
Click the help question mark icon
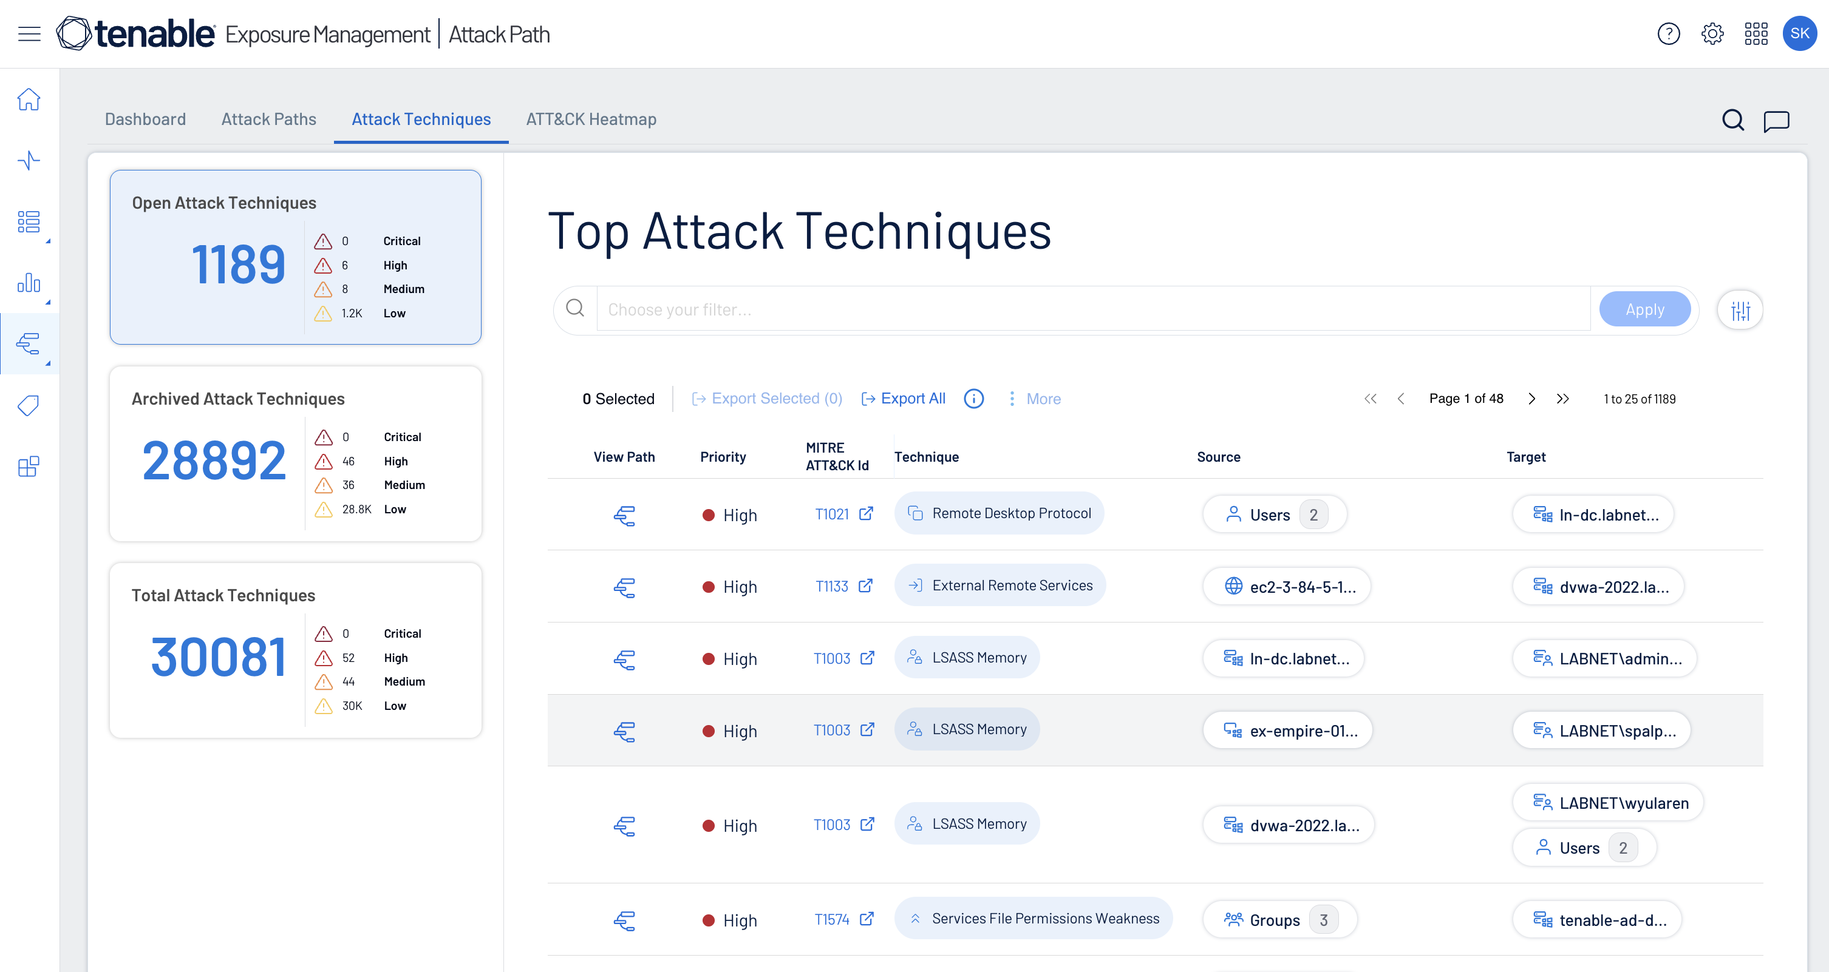point(1668,33)
